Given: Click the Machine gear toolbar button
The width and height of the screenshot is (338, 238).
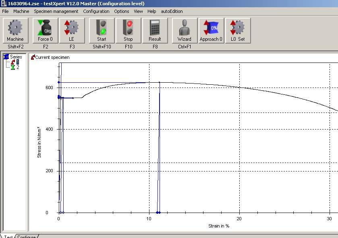Looking at the screenshot, I should pos(15,30).
